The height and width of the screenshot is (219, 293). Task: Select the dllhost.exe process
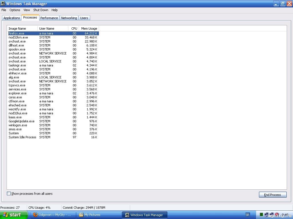click(53, 45)
